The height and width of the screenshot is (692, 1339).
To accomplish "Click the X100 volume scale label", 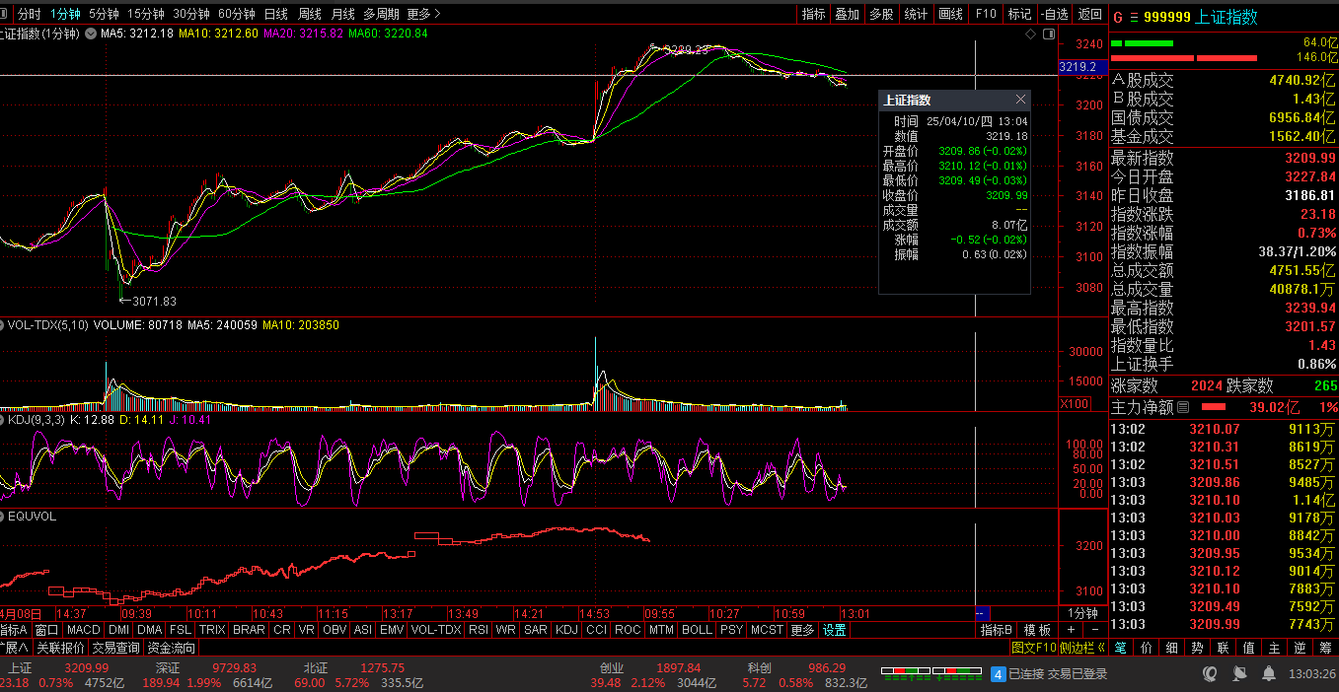I will [x=1074, y=403].
